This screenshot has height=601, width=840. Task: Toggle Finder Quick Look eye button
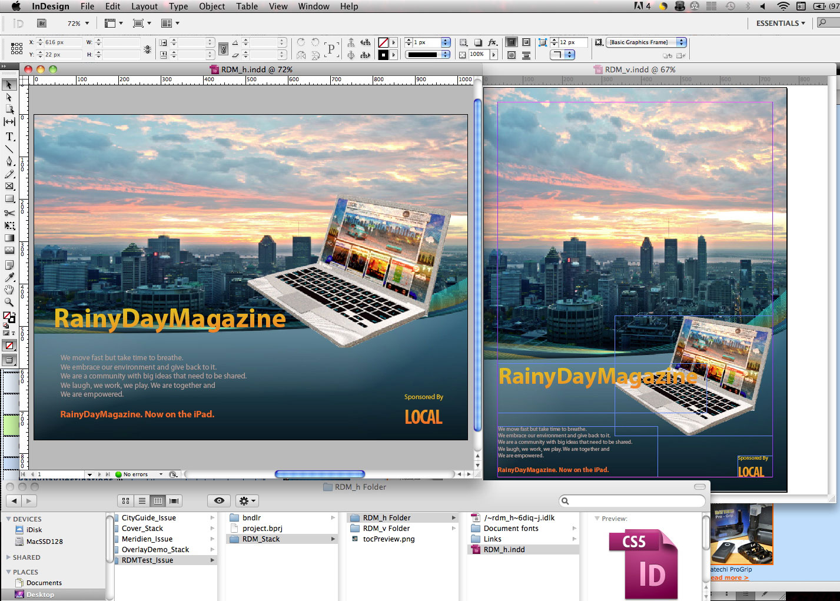(x=219, y=500)
